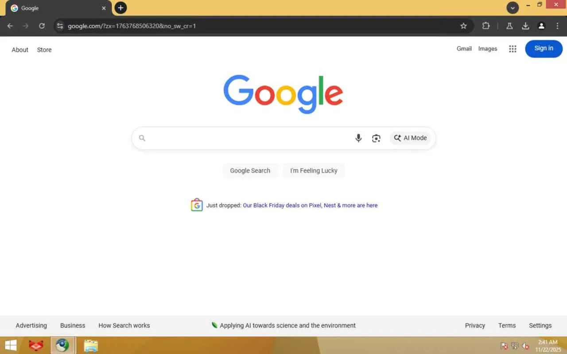Open network status tray icon
The image size is (567, 354).
(515, 346)
